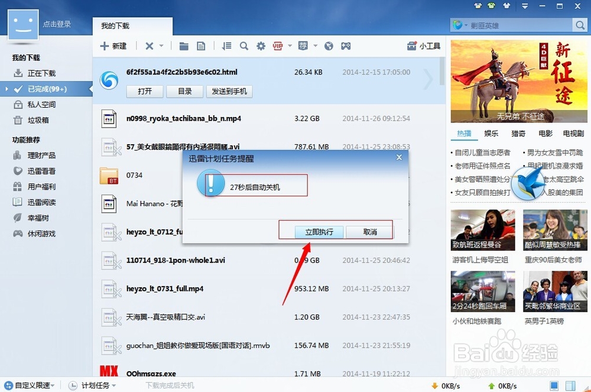This screenshot has width=591, height=392.
Task: Open the downloads folder icon
Action: coord(185,46)
